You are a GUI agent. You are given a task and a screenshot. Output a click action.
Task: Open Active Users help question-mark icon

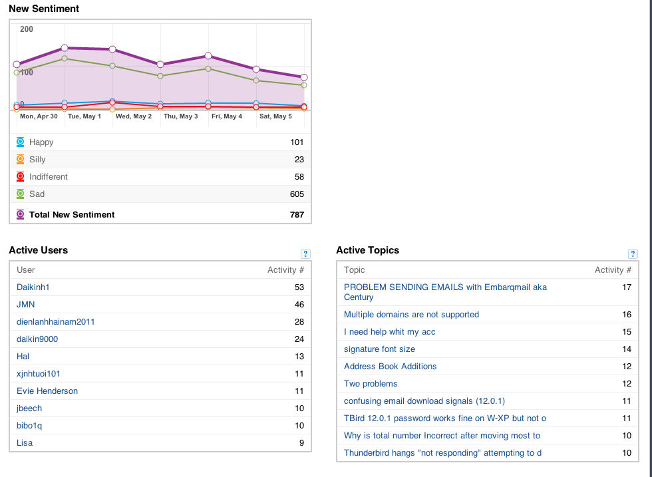(x=305, y=253)
